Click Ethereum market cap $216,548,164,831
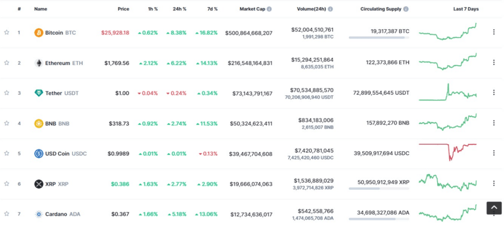 [250, 63]
